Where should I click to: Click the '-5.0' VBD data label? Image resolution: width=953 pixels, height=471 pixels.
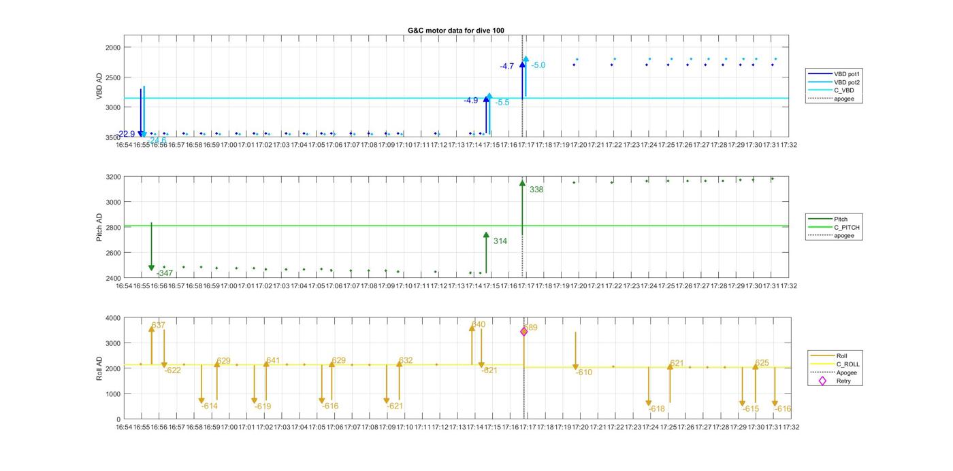coord(538,65)
